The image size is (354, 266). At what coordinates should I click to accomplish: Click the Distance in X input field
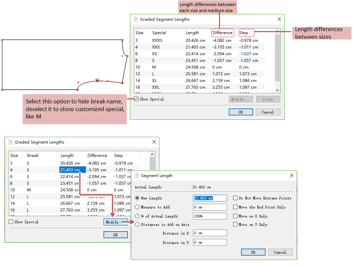click(210, 233)
